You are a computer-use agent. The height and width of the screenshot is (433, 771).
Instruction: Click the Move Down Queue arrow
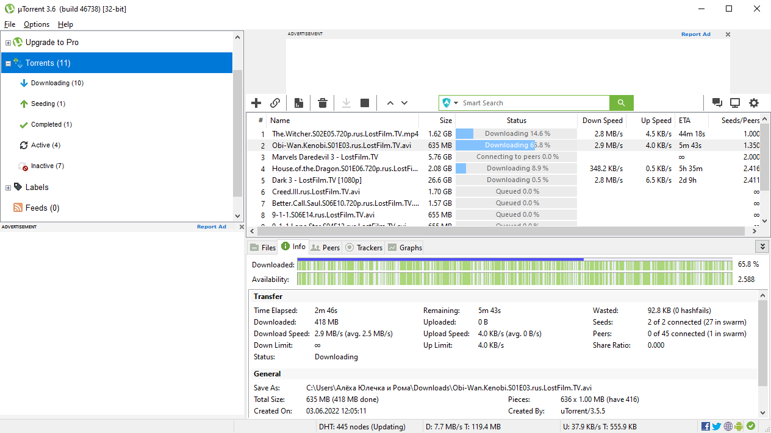(404, 103)
